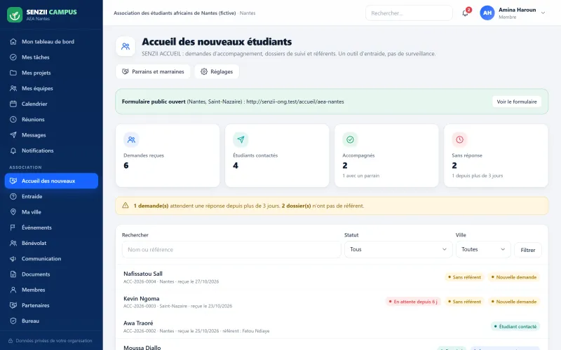Click Sans référent badge on Kevin Ngoma
This screenshot has height=350, width=561.
tap(464, 302)
